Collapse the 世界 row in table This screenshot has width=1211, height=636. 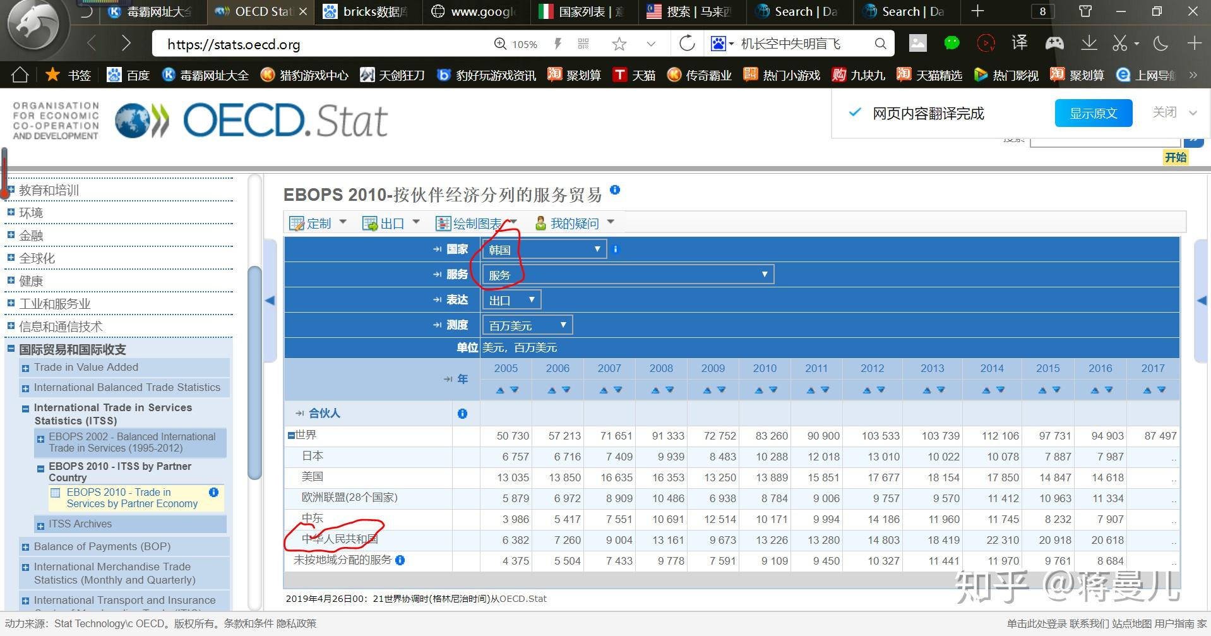[291, 435]
